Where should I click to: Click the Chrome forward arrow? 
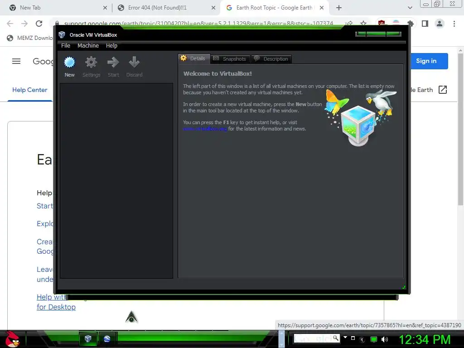tap(24, 24)
